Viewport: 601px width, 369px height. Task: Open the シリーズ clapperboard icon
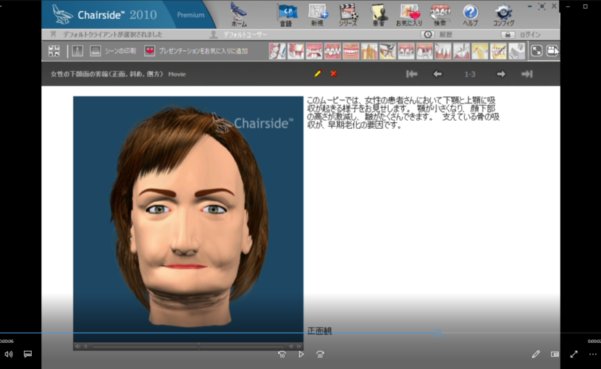coord(348,14)
